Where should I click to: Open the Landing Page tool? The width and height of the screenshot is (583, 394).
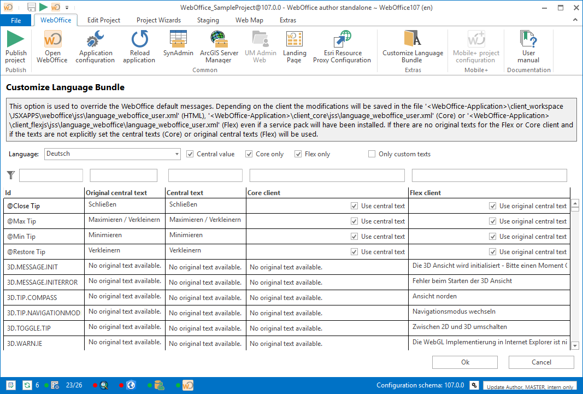pyautogui.click(x=295, y=46)
